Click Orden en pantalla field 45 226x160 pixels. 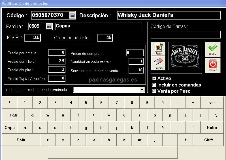coord(105,38)
